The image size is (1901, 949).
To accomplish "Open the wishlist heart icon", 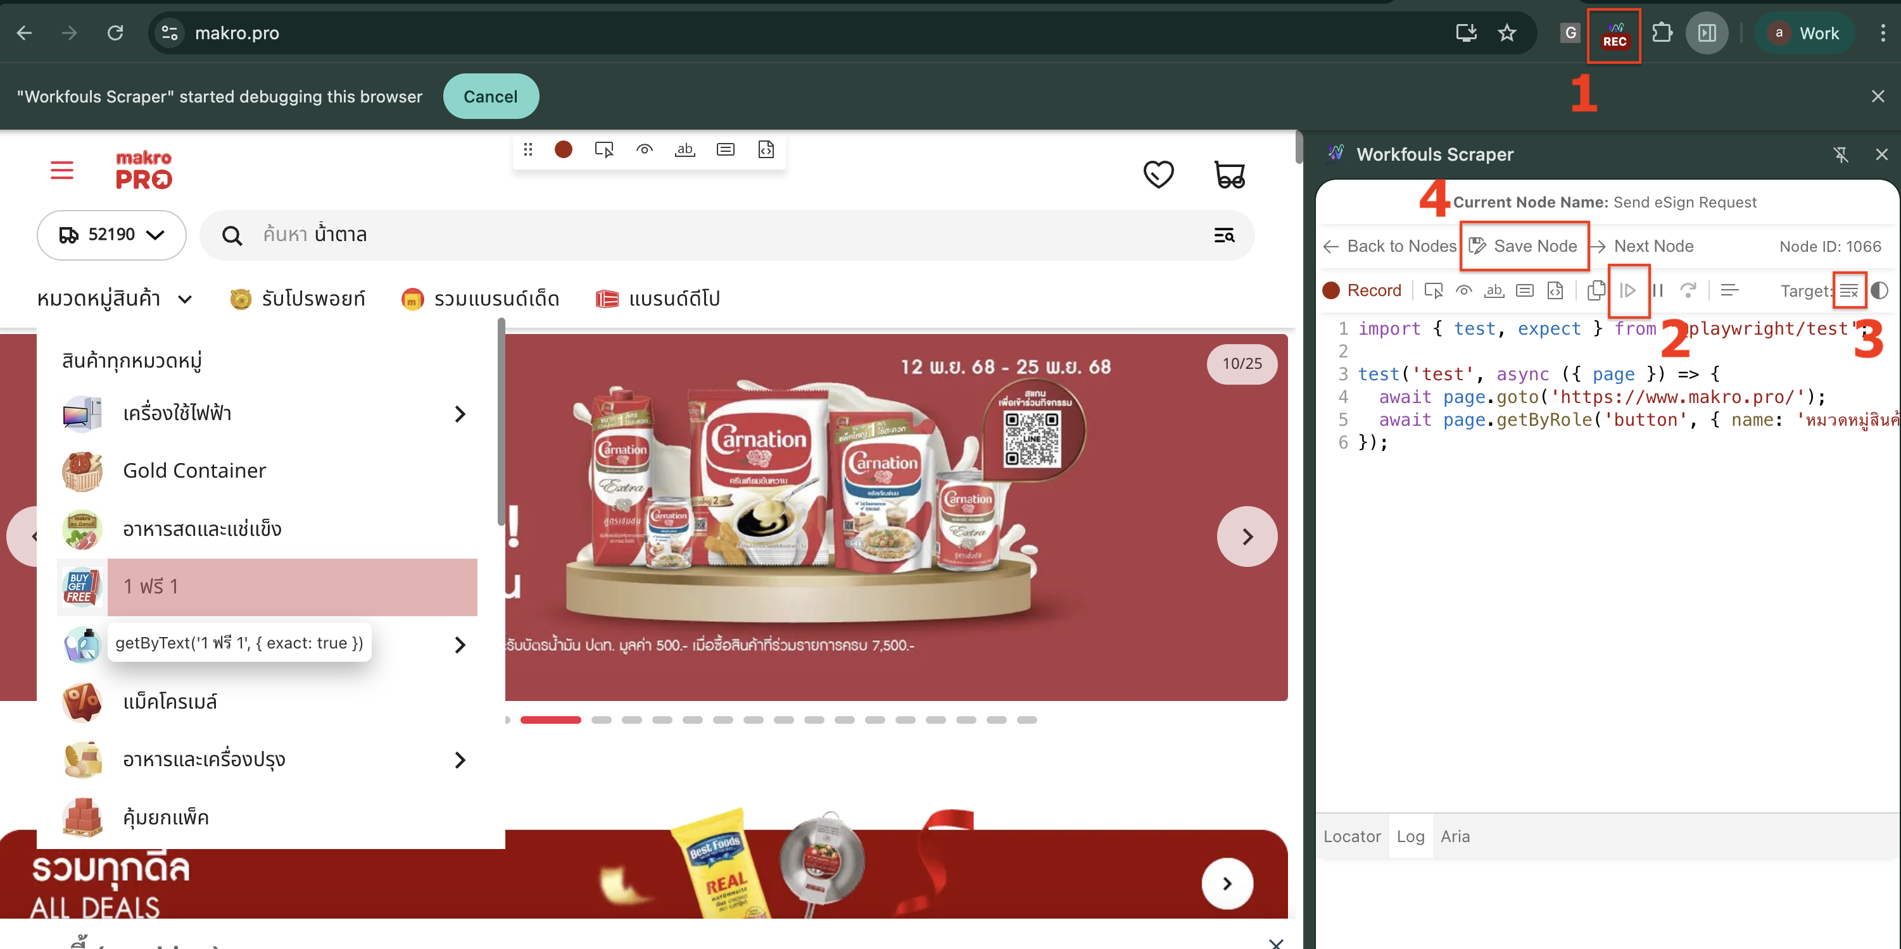I will (x=1158, y=175).
